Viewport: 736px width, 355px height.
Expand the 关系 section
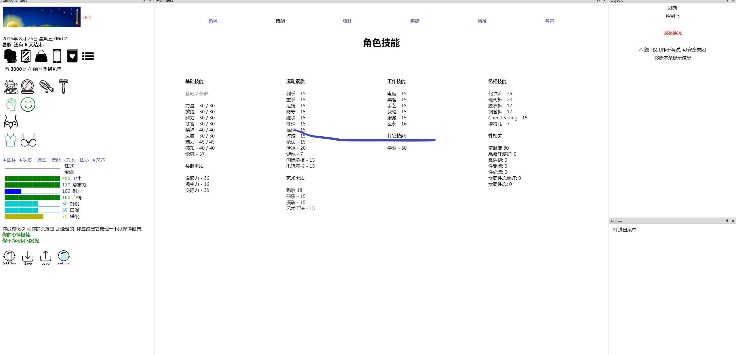(69, 160)
